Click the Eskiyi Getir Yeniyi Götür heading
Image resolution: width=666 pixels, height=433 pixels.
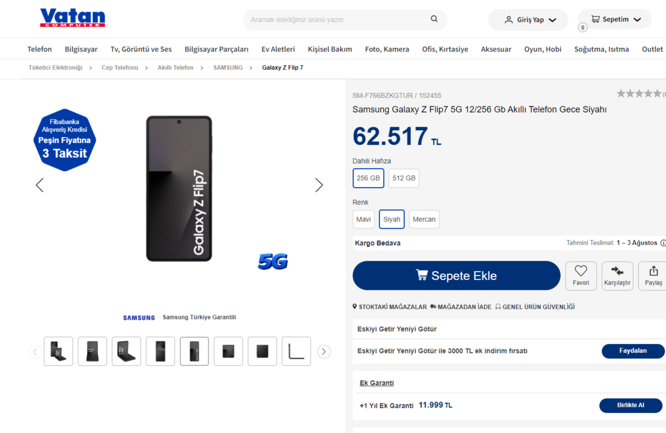click(x=397, y=329)
